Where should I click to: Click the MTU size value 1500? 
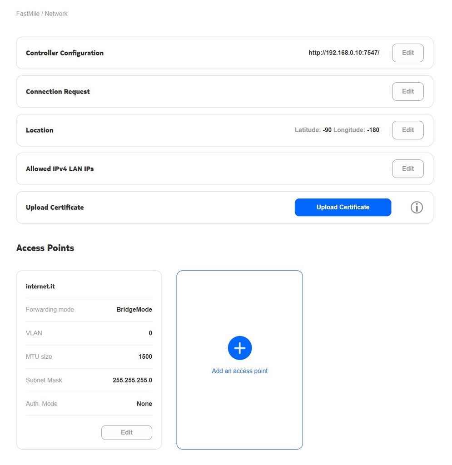coord(145,357)
